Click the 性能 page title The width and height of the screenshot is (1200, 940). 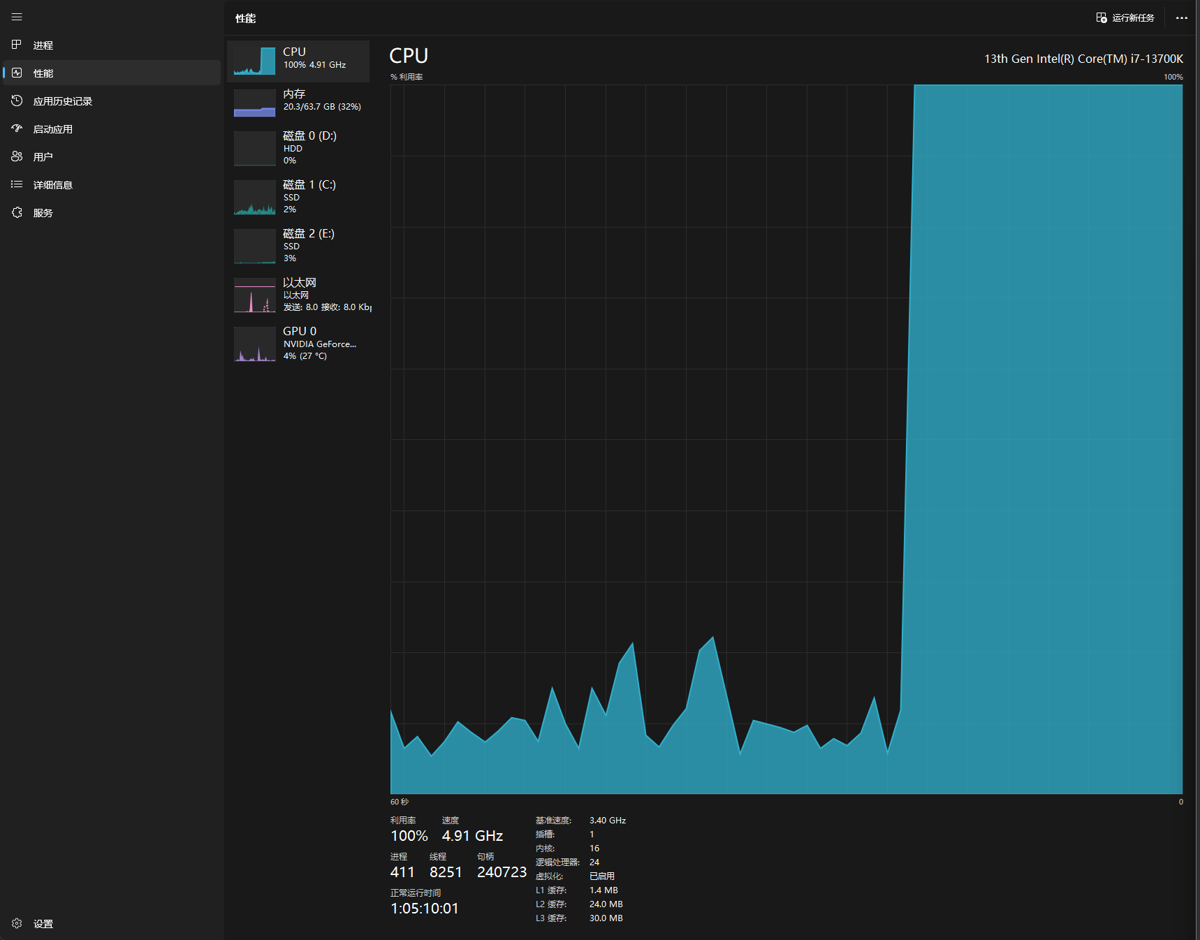point(246,18)
